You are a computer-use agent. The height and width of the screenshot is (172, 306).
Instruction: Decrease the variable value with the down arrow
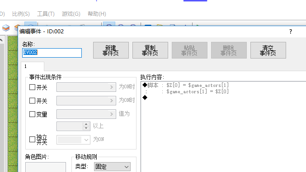point(86,128)
